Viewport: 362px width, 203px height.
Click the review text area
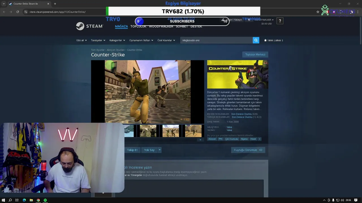(194, 188)
